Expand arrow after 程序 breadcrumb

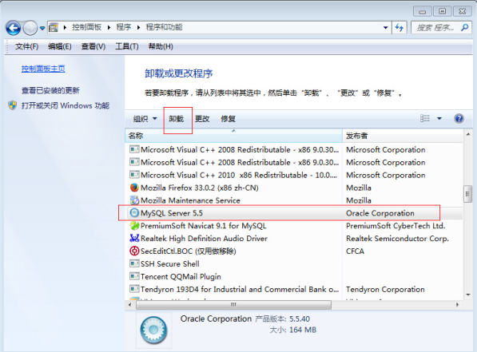(x=138, y=28)
